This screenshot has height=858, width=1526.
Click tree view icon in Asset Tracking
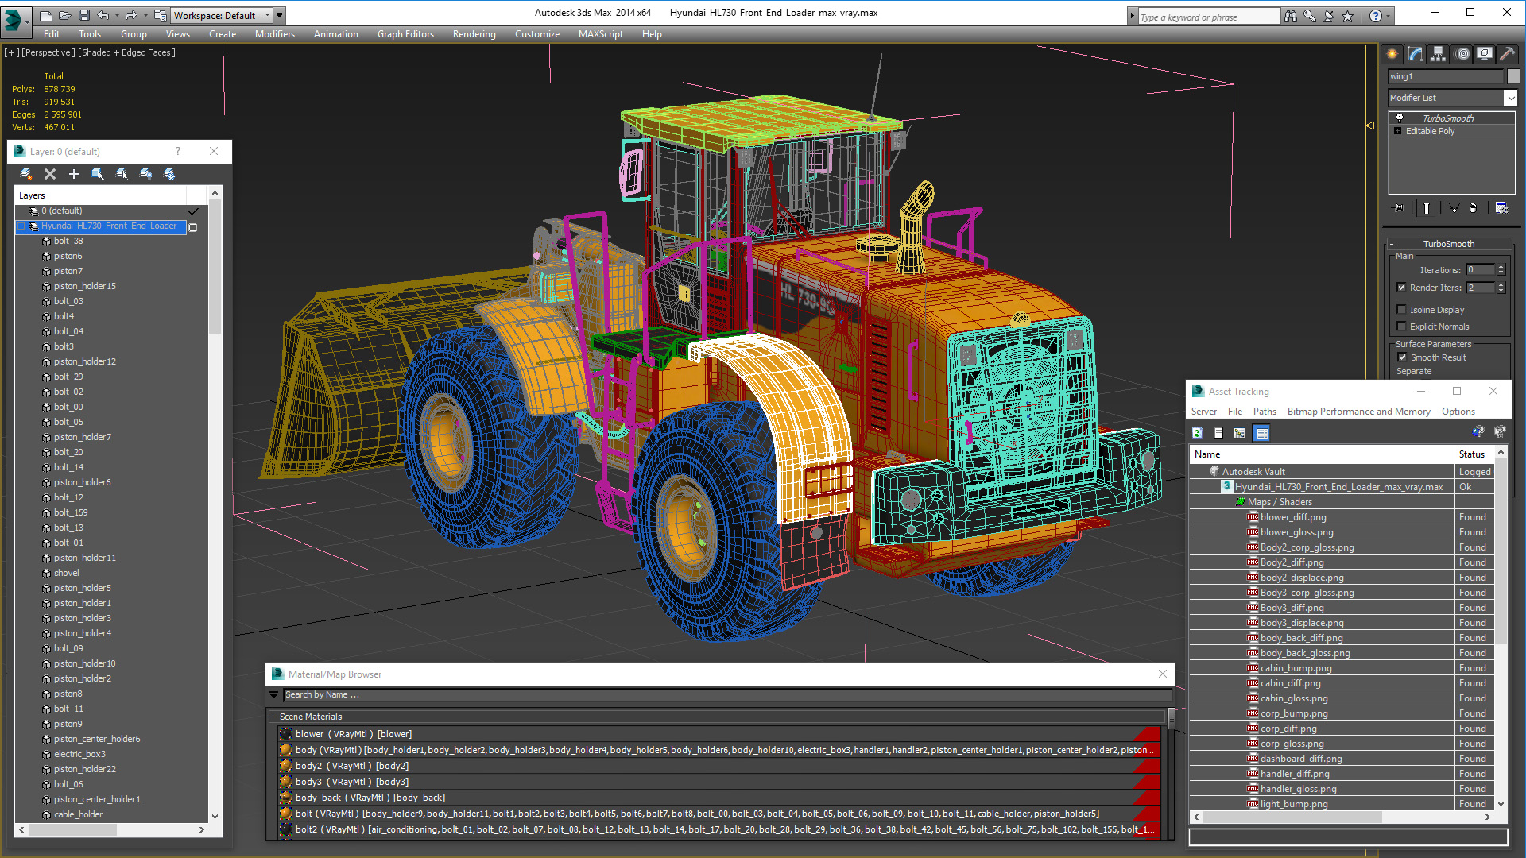point(1240,433)
